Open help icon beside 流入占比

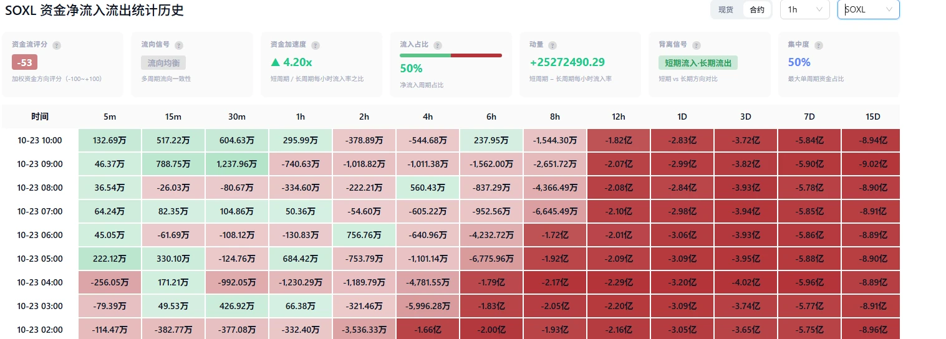point(438,45)
